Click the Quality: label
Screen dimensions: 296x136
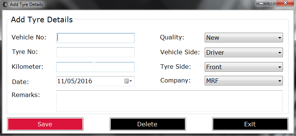click(172, 37)
